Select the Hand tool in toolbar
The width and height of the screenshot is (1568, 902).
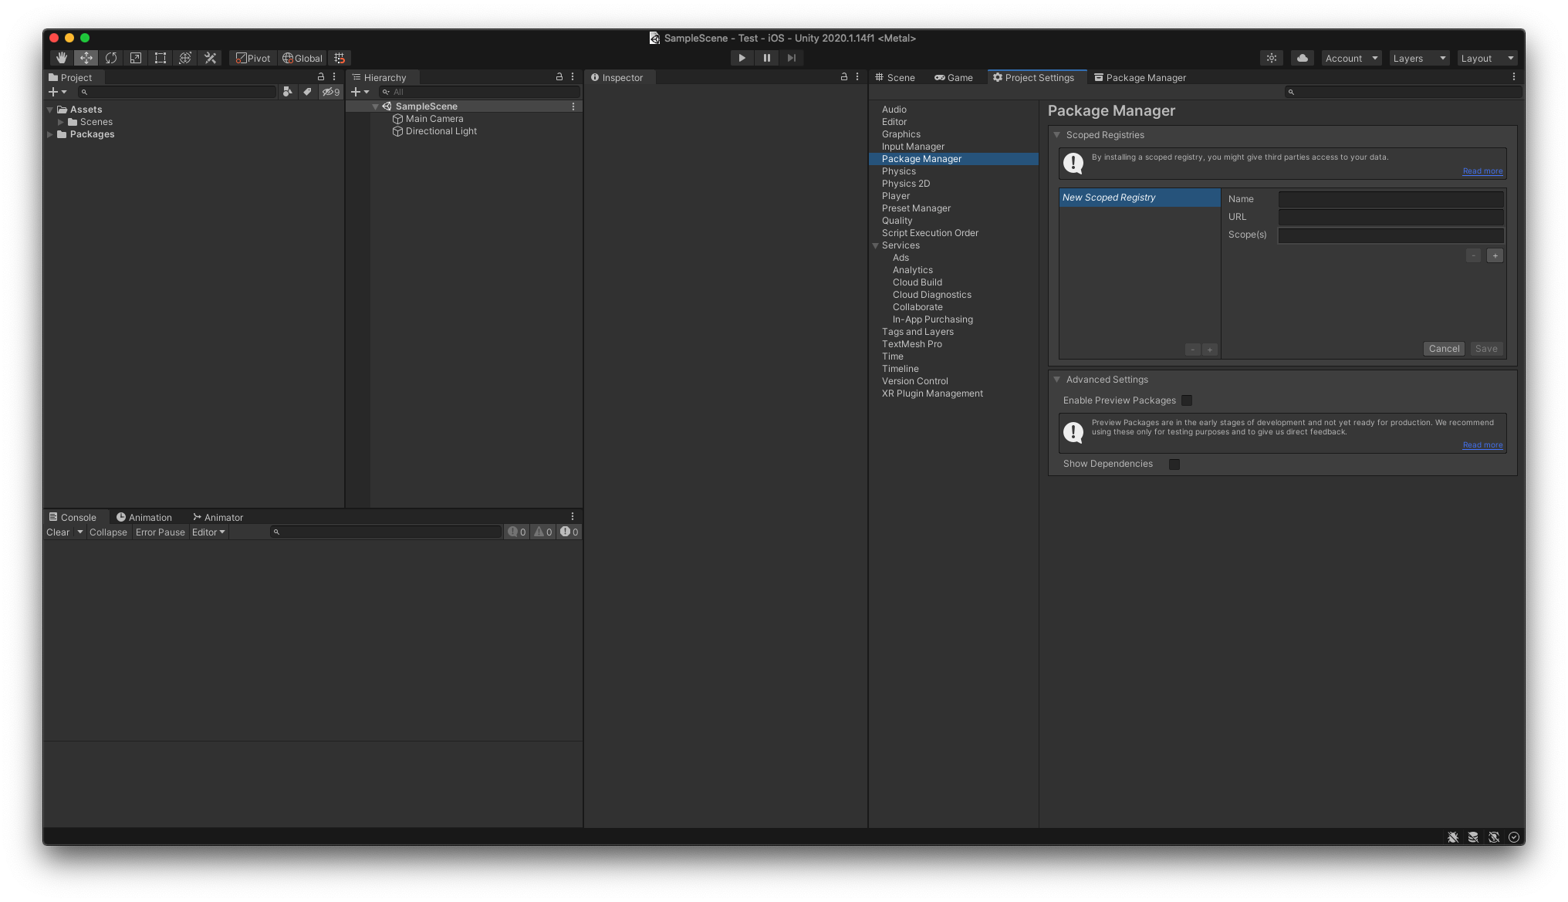click(62, 58)
